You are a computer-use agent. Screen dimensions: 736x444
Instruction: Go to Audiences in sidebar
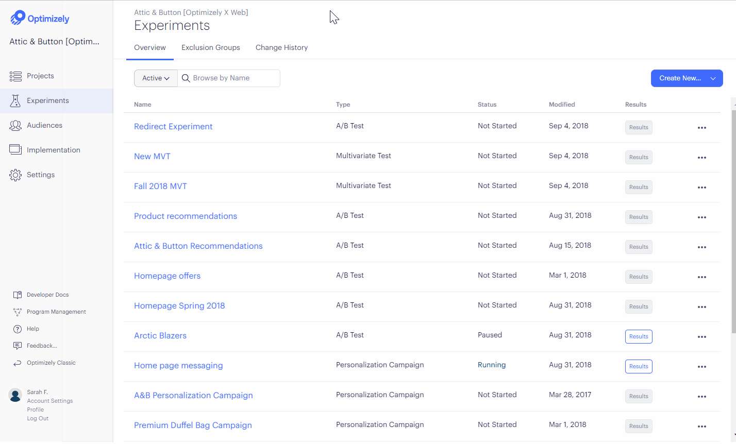click(44, 125)
